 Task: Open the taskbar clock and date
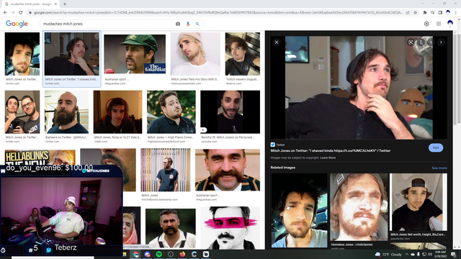point(440,254)
